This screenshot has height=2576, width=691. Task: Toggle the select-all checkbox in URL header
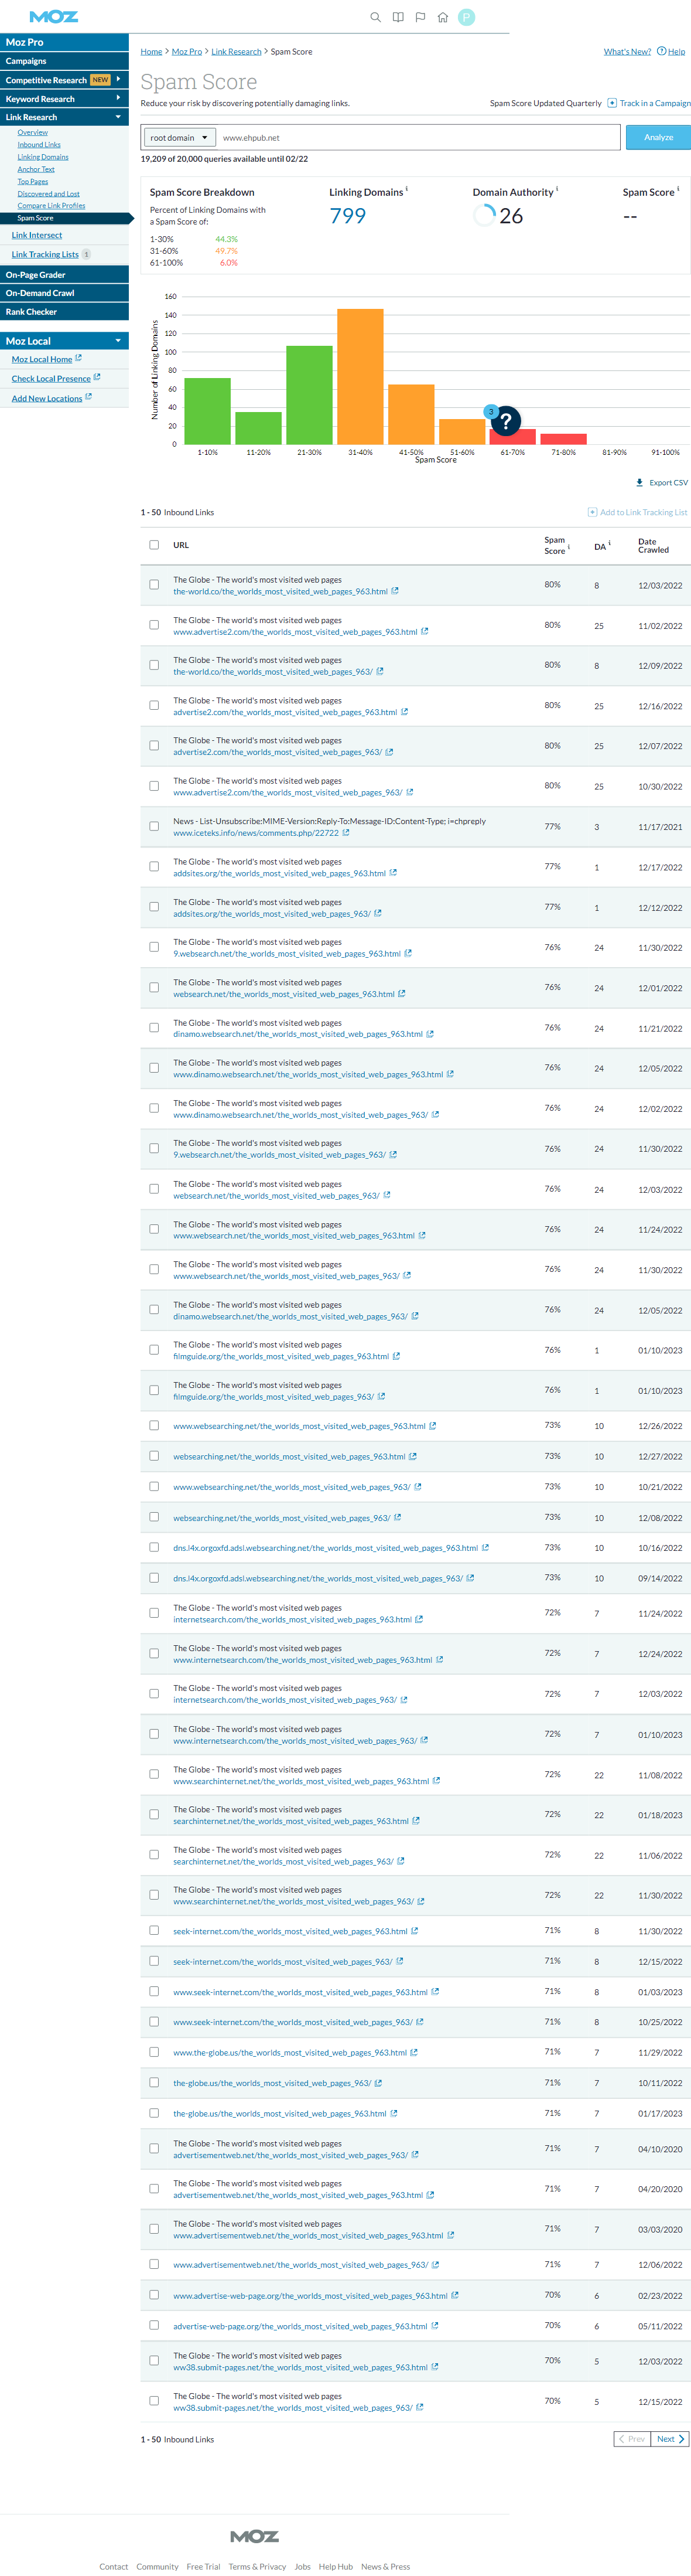[154, 545]
